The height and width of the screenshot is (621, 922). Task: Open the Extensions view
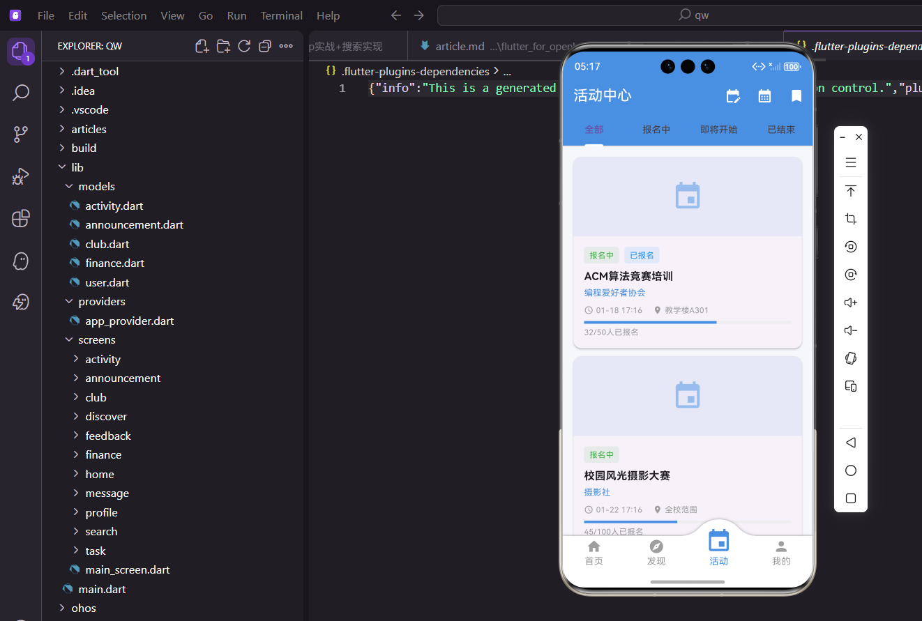tap(20, 218)
